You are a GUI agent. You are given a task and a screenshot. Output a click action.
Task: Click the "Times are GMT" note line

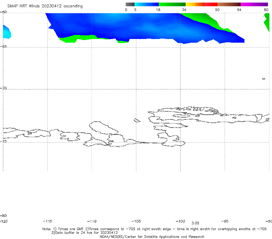pos(154,229)
